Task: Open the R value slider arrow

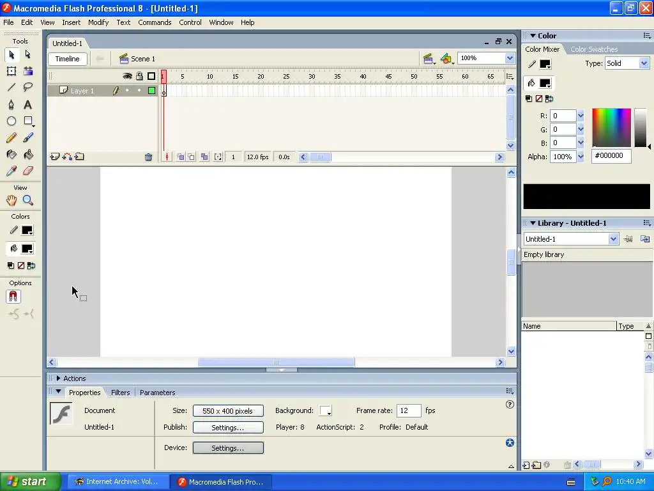Action: pos(581,116)
